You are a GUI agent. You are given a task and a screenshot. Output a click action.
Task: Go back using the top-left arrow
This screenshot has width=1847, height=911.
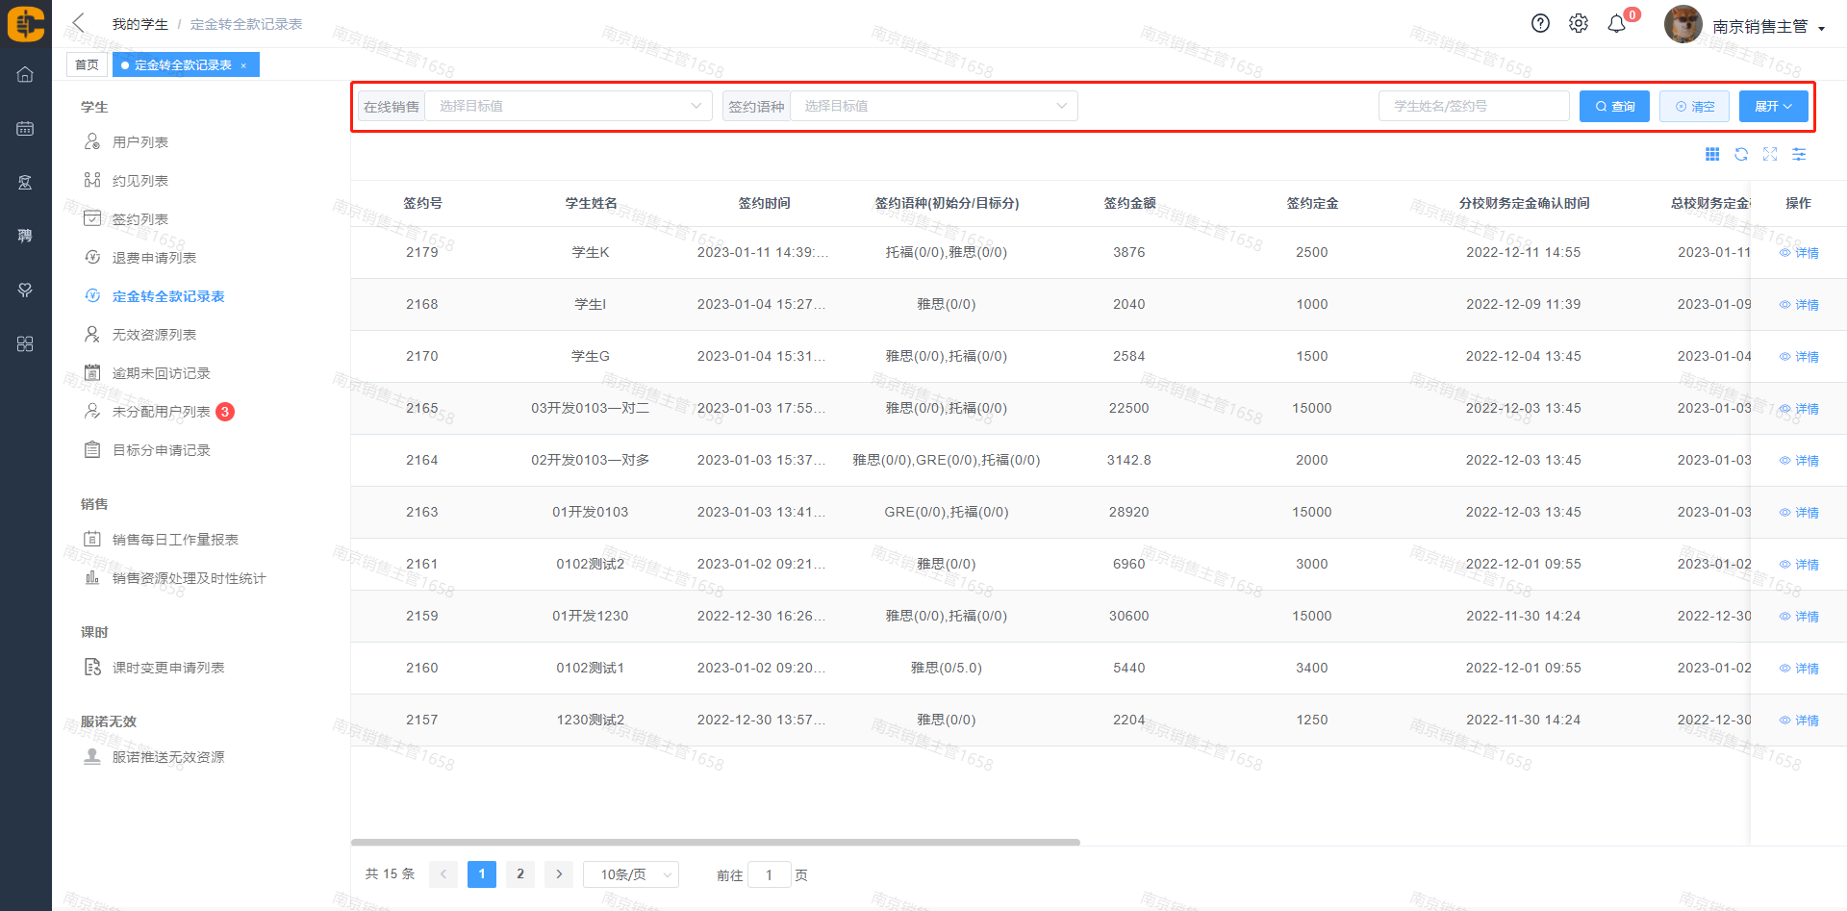pyautogui.click(x=79, y=23)
